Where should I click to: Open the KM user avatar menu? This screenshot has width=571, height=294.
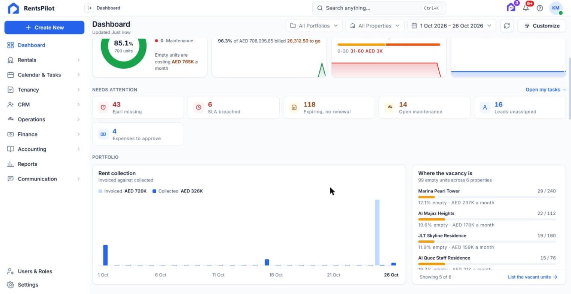[x=556, y=8]
